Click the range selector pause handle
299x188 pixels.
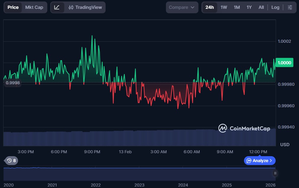click(275, 173)
